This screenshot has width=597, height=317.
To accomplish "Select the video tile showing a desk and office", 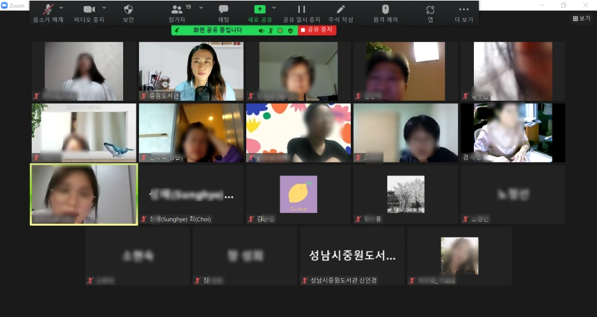I will [x=513, y=133].
